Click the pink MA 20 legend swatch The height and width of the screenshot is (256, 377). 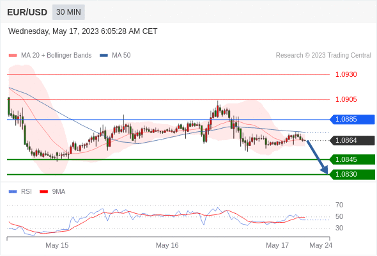click(13, 56)
